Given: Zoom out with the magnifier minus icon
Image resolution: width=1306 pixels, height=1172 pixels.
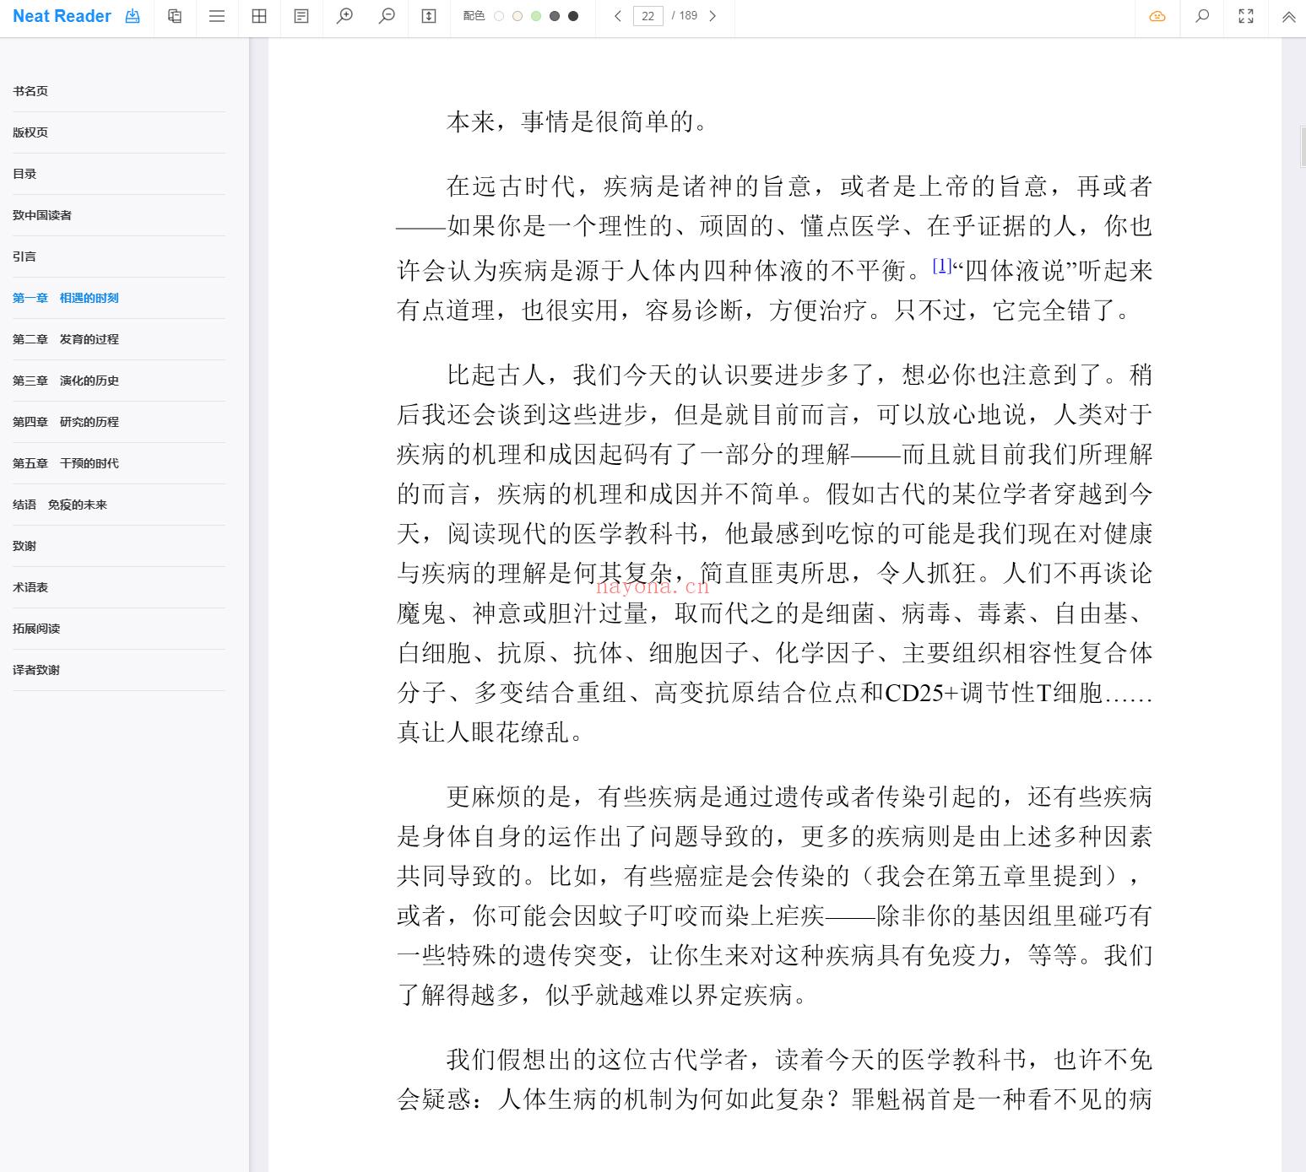Looking at the screenshot, I should click(x=387, y=16).
